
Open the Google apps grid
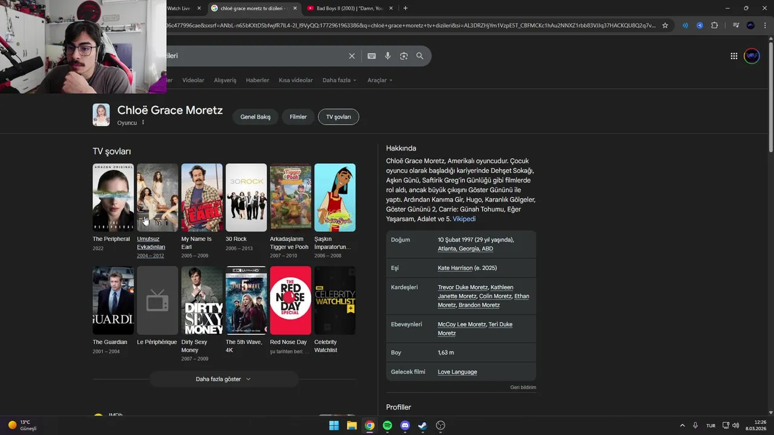[x=733, y=56]
